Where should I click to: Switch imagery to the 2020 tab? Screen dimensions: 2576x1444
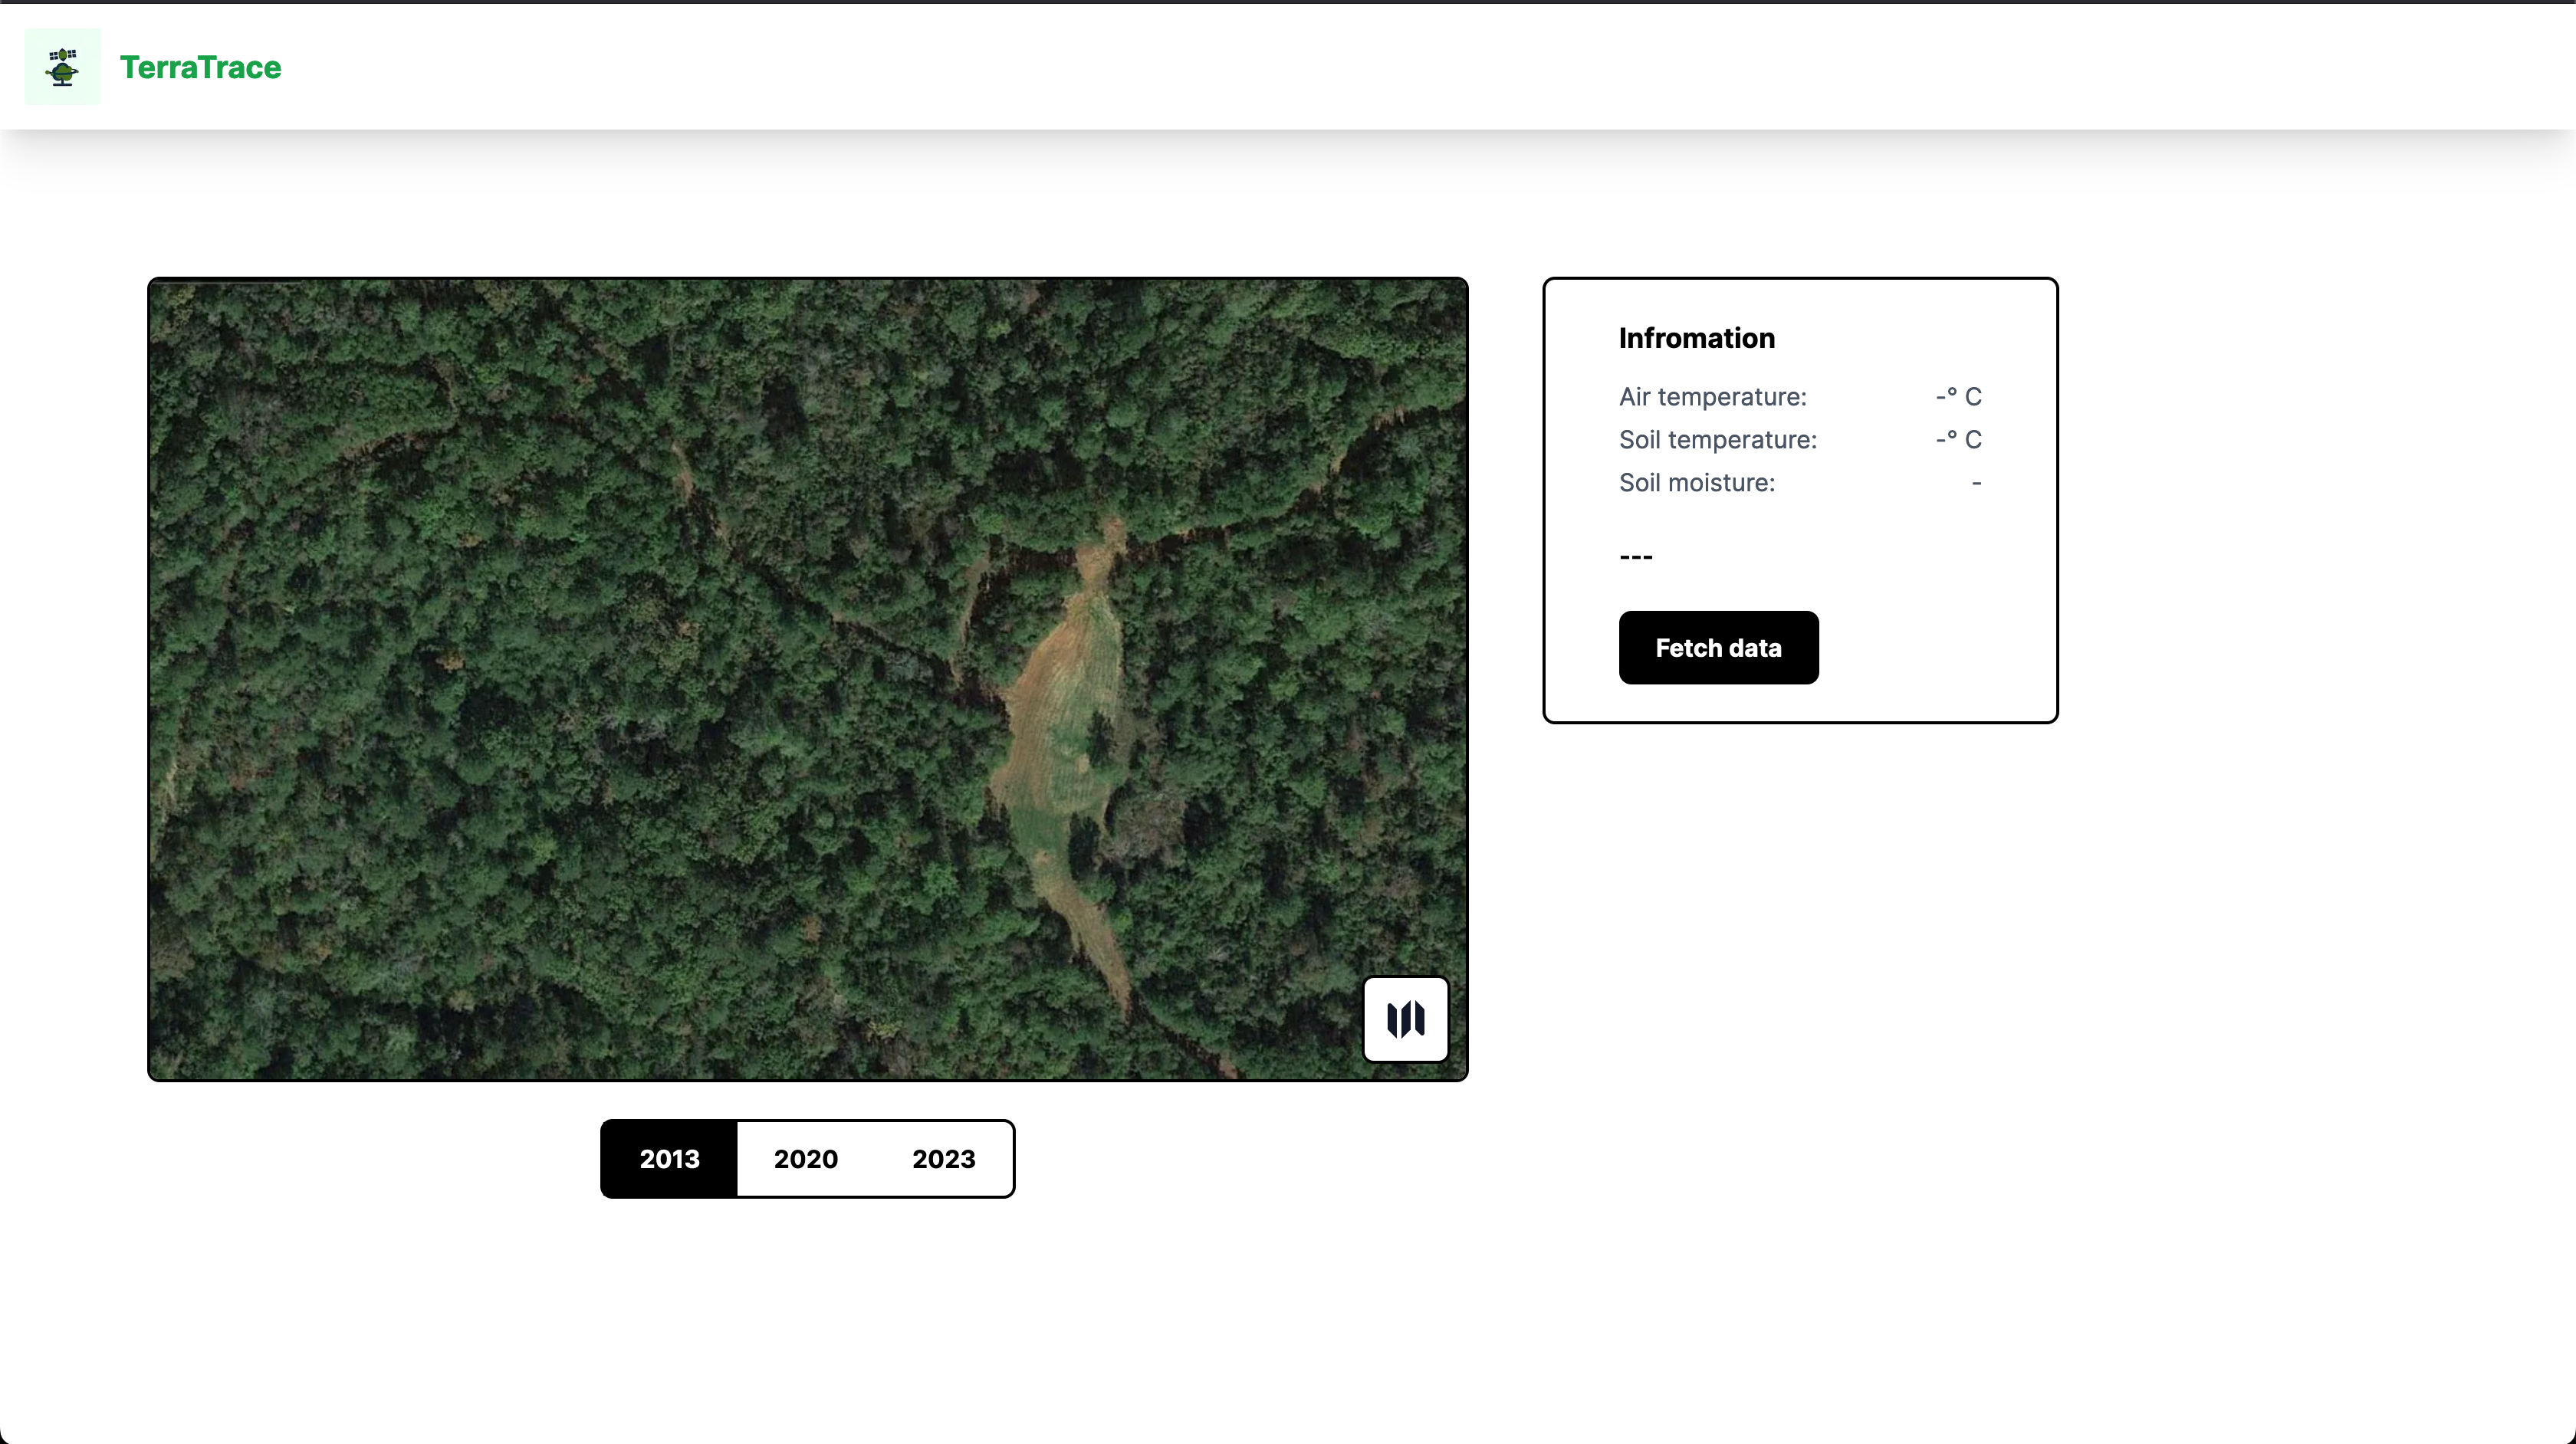[x=805, y=1159]
